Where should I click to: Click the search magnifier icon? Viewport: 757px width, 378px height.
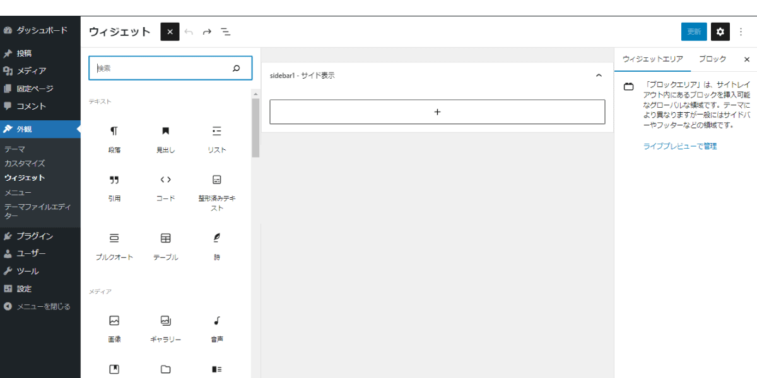tap(237, 68)
